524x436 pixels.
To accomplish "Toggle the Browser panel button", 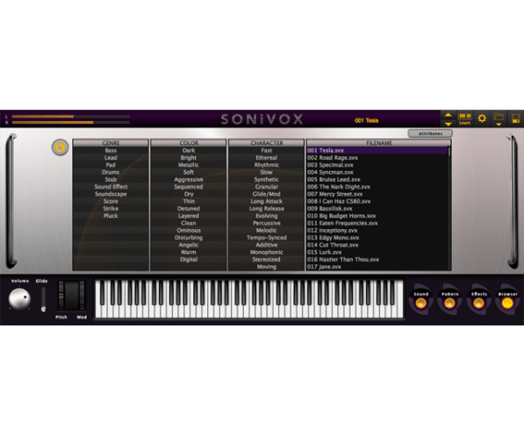I will point(507,300).
